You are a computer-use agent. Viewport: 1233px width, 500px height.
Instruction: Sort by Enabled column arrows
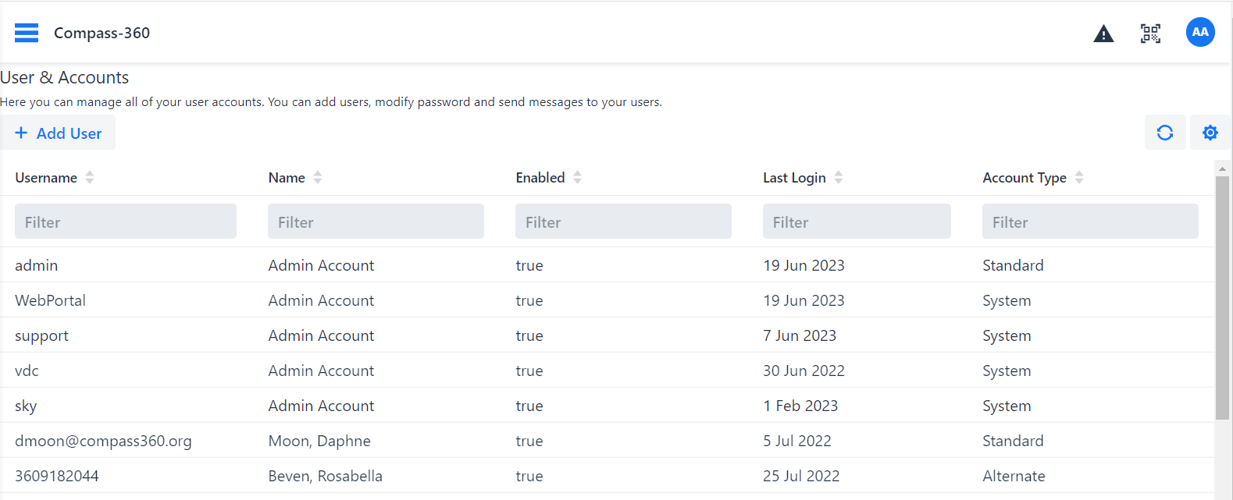578,178
